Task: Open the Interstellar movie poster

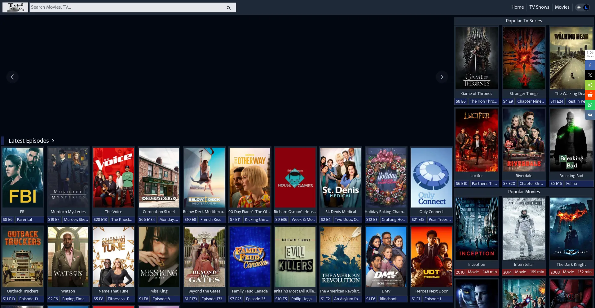Action: click(524, 229)
